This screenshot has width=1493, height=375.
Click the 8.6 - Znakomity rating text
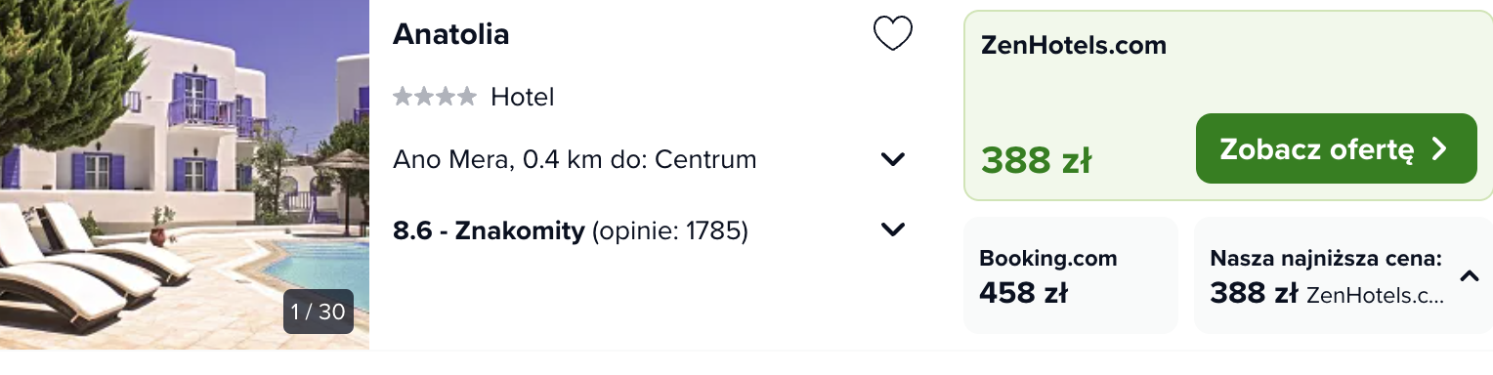[x=489, y=231]
